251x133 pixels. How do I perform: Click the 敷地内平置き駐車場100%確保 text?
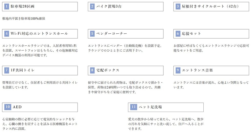pyautogui.click(x=24, y=19)
